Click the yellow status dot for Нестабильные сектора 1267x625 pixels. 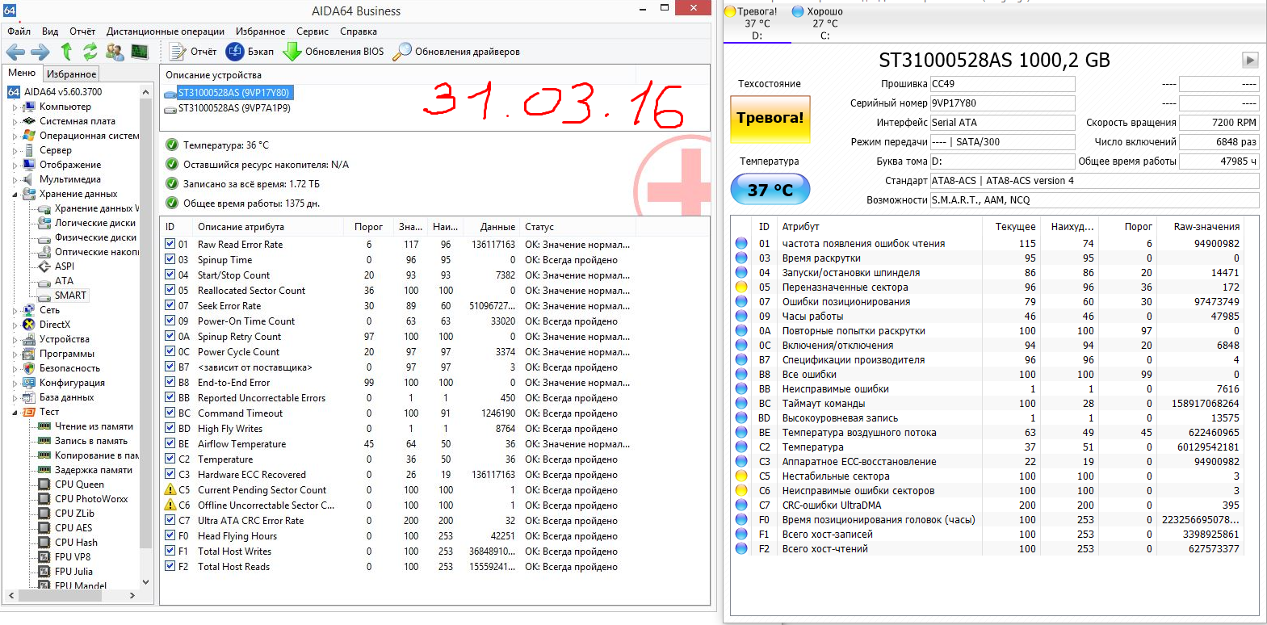[x=741, y=476]
